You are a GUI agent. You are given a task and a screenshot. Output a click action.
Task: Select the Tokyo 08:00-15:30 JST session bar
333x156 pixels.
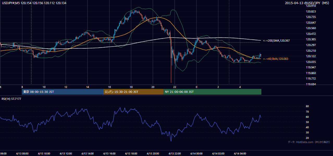[x=63, y=92]
